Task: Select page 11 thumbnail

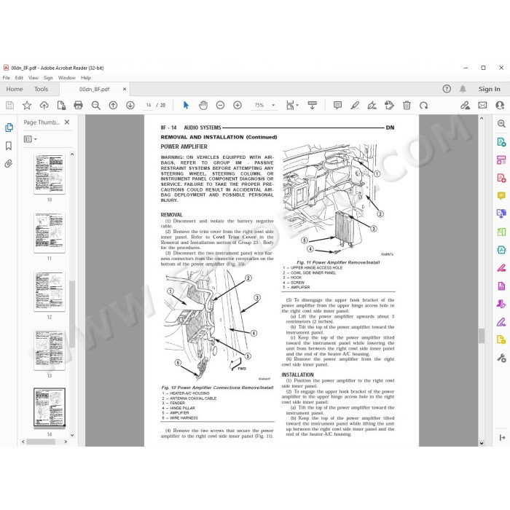Action: pos(50,232)
